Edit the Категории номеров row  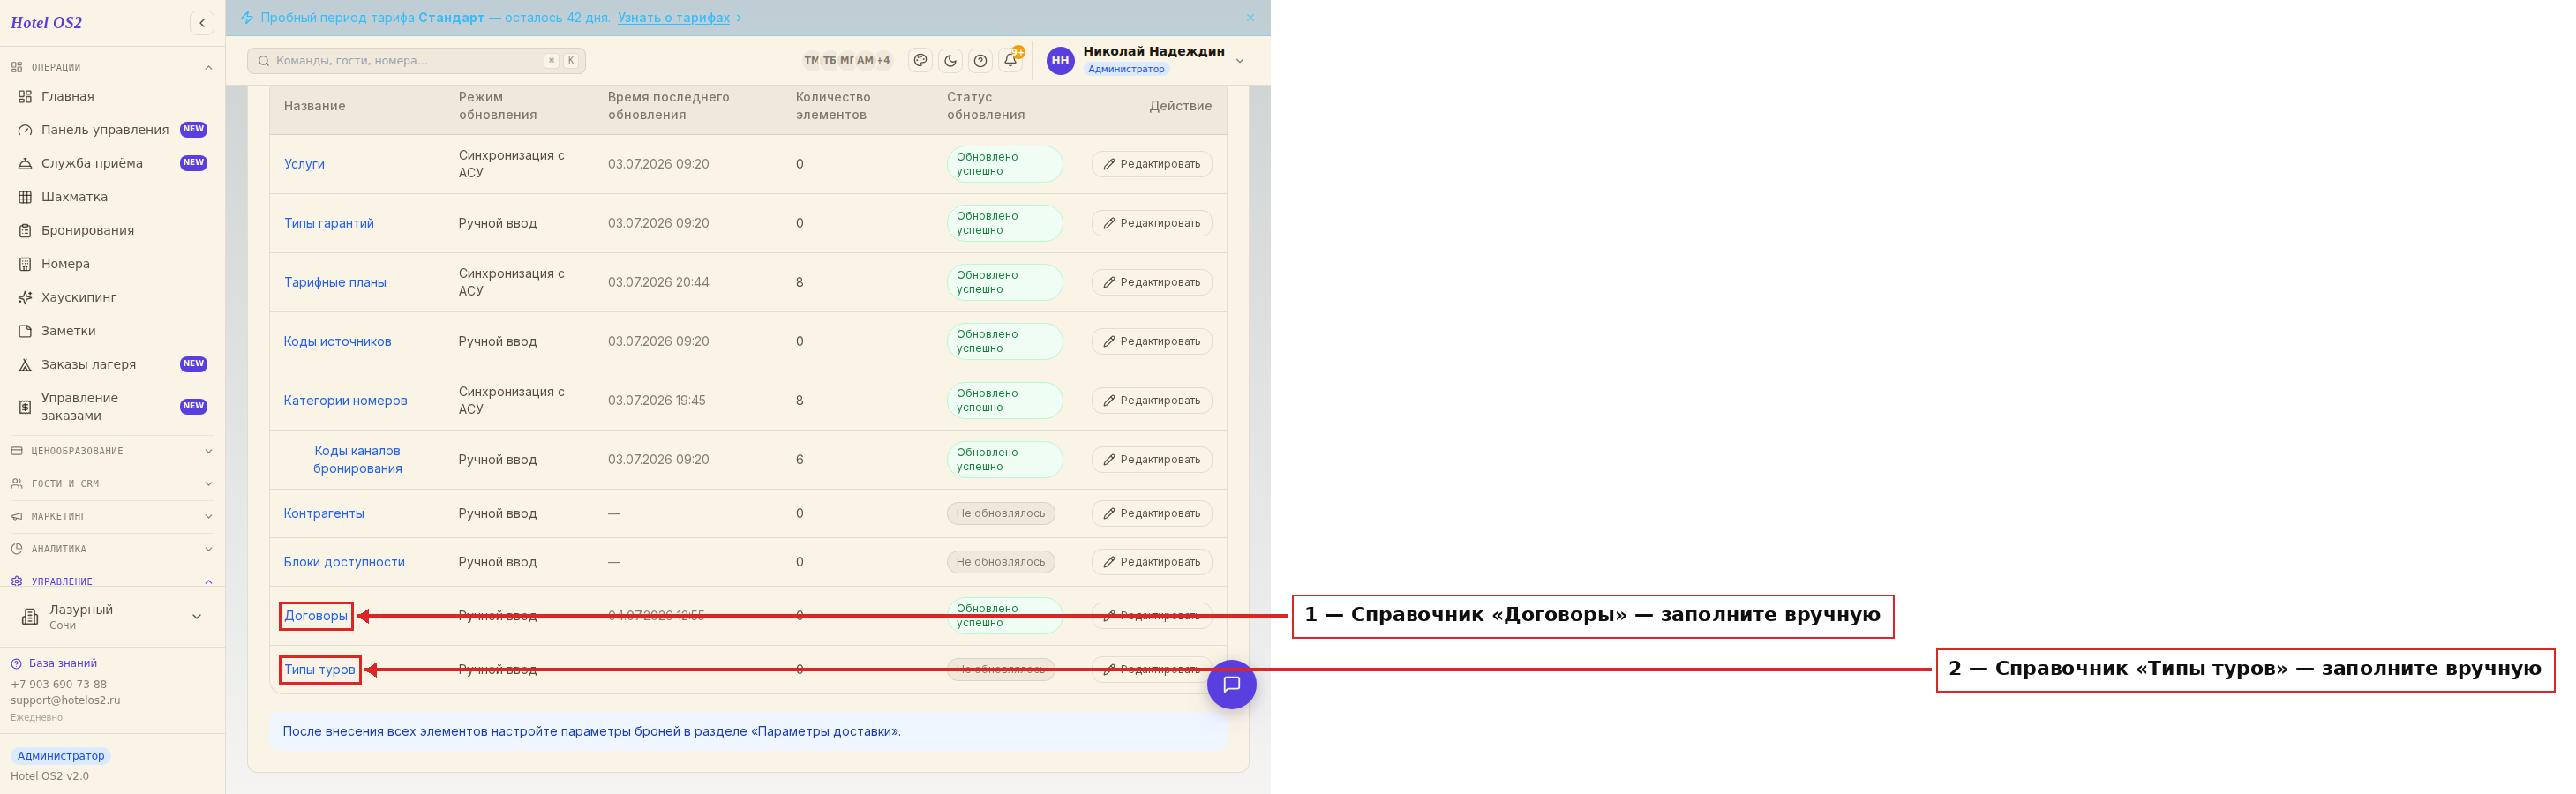[x=1151, y=400]
